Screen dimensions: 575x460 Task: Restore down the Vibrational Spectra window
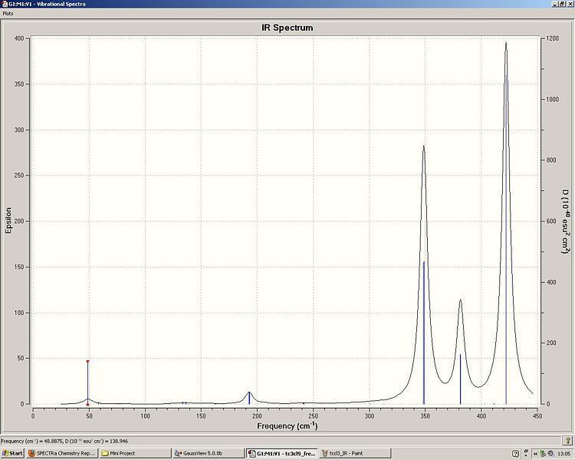coord(563,4)
